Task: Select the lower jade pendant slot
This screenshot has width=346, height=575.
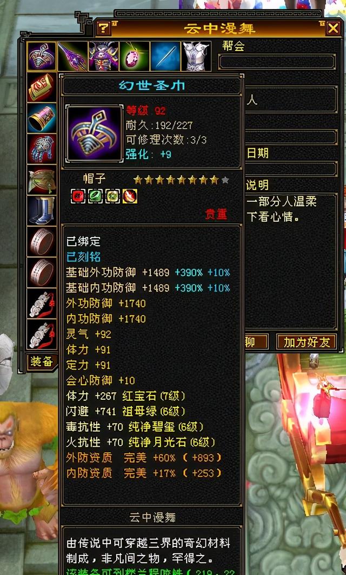Action: pos(42,334)
